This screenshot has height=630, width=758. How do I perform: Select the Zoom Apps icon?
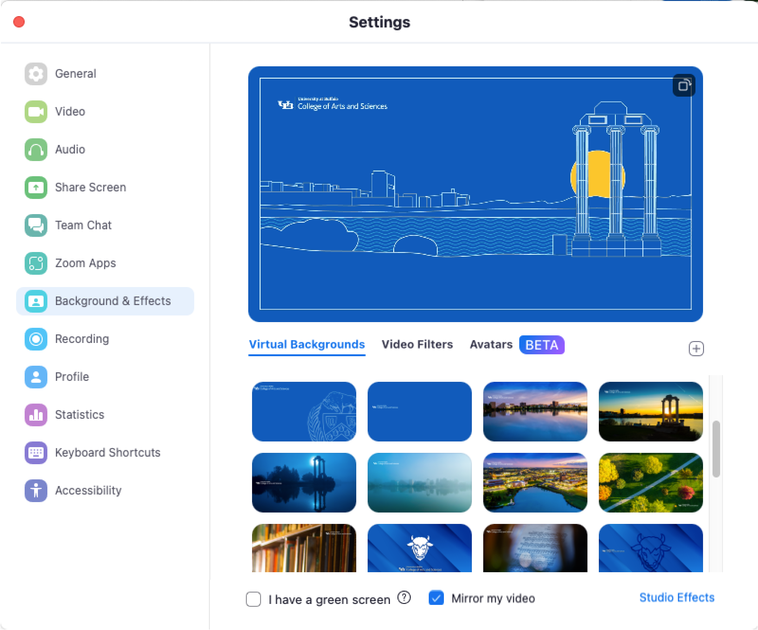(x=36, y=263)
